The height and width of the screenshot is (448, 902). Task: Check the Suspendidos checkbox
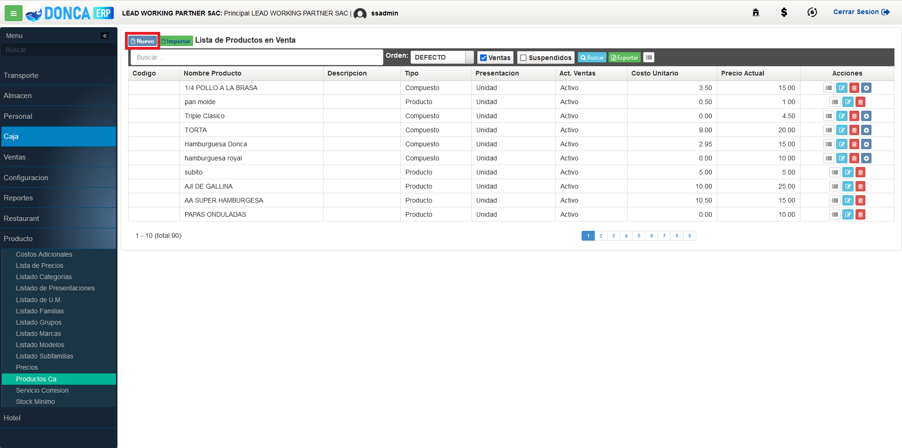[523, 58]
